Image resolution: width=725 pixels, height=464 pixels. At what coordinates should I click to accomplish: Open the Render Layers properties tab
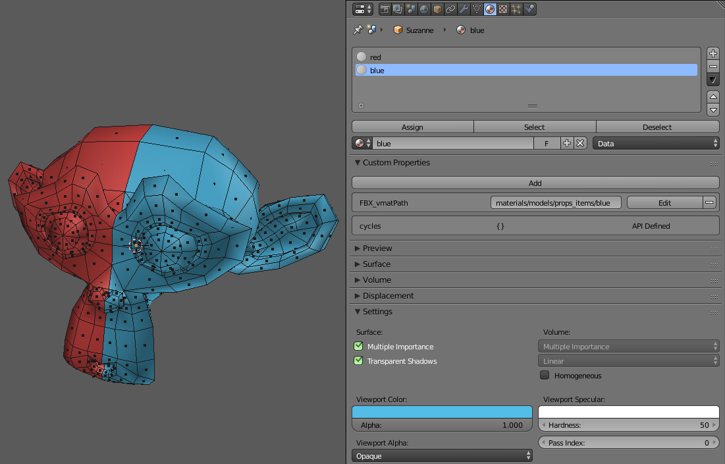point(398,9)
